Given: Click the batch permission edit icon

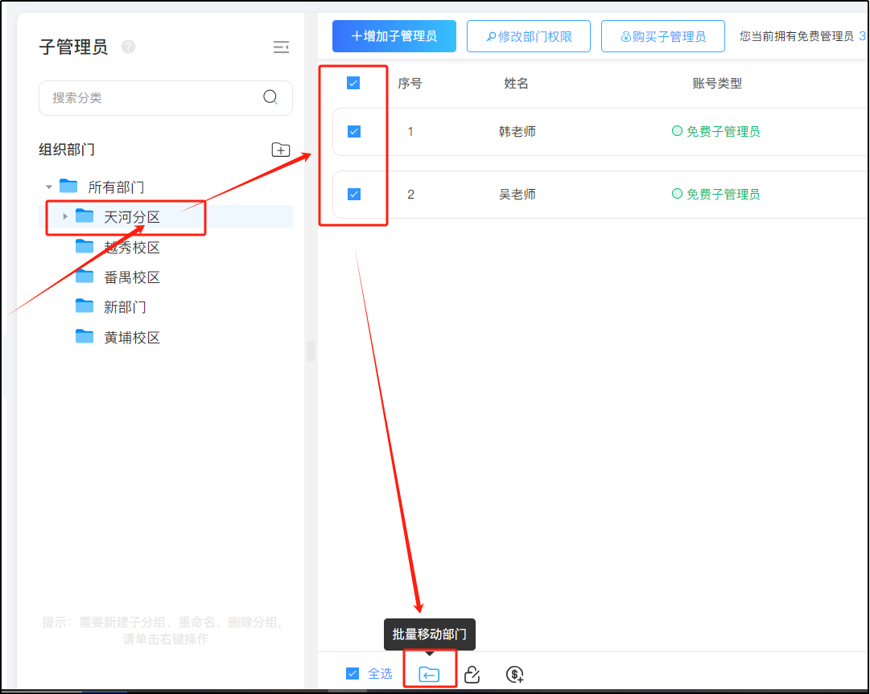Looking at the screenshot, I should 472,674.
